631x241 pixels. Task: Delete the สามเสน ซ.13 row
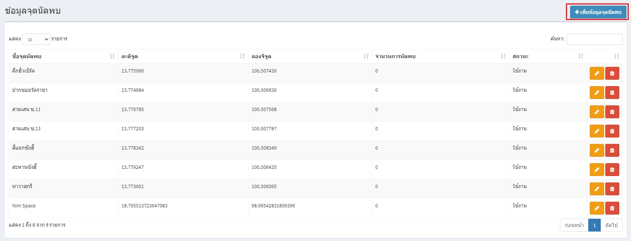point(612,131)
